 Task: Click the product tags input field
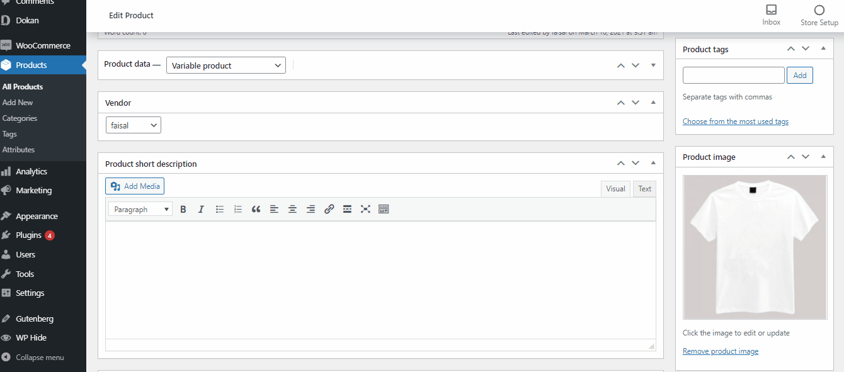tap(734, 76)
